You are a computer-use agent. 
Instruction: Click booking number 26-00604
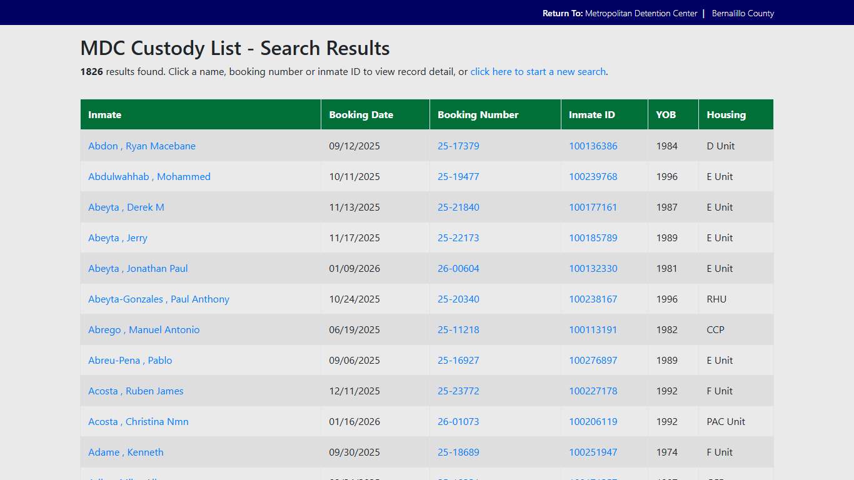click(458, 268)
